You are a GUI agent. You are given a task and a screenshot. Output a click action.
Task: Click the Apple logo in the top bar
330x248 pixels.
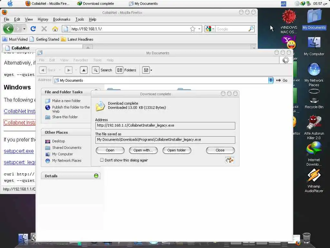coord(10,3)
